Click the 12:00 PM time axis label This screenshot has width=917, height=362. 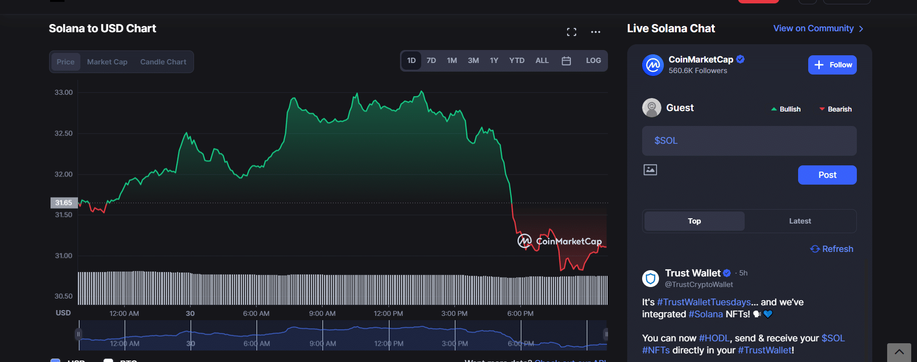point(388,313)
